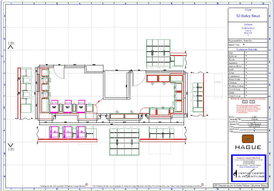Click the Install Date field
274x191 pixels.
(x=256, y=45)
